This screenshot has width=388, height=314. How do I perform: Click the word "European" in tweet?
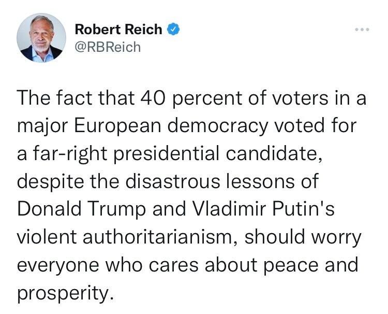117,125
